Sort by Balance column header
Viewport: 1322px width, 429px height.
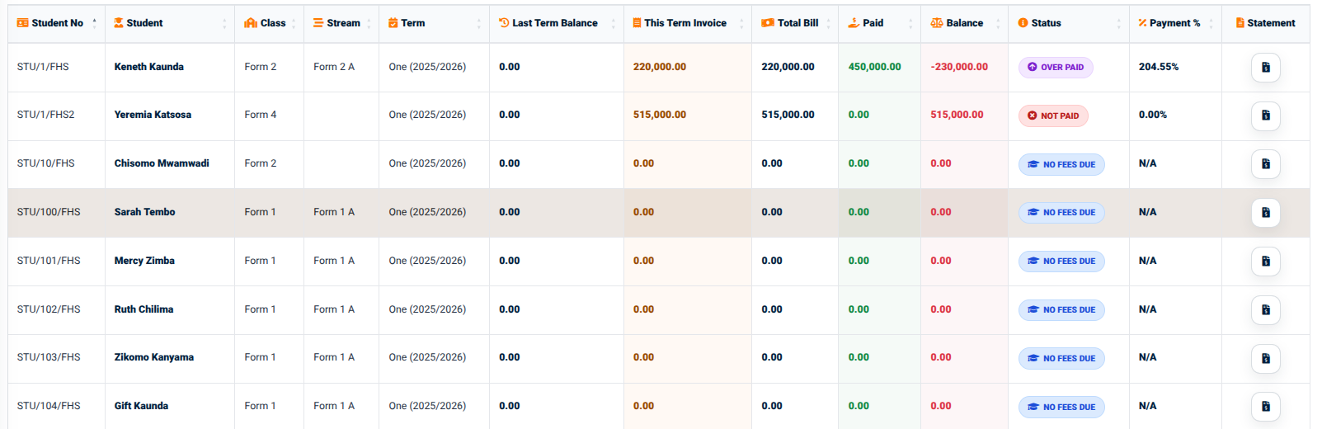(964, 23)
